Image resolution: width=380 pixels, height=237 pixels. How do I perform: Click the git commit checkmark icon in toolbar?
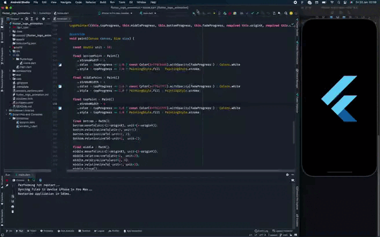253,13
